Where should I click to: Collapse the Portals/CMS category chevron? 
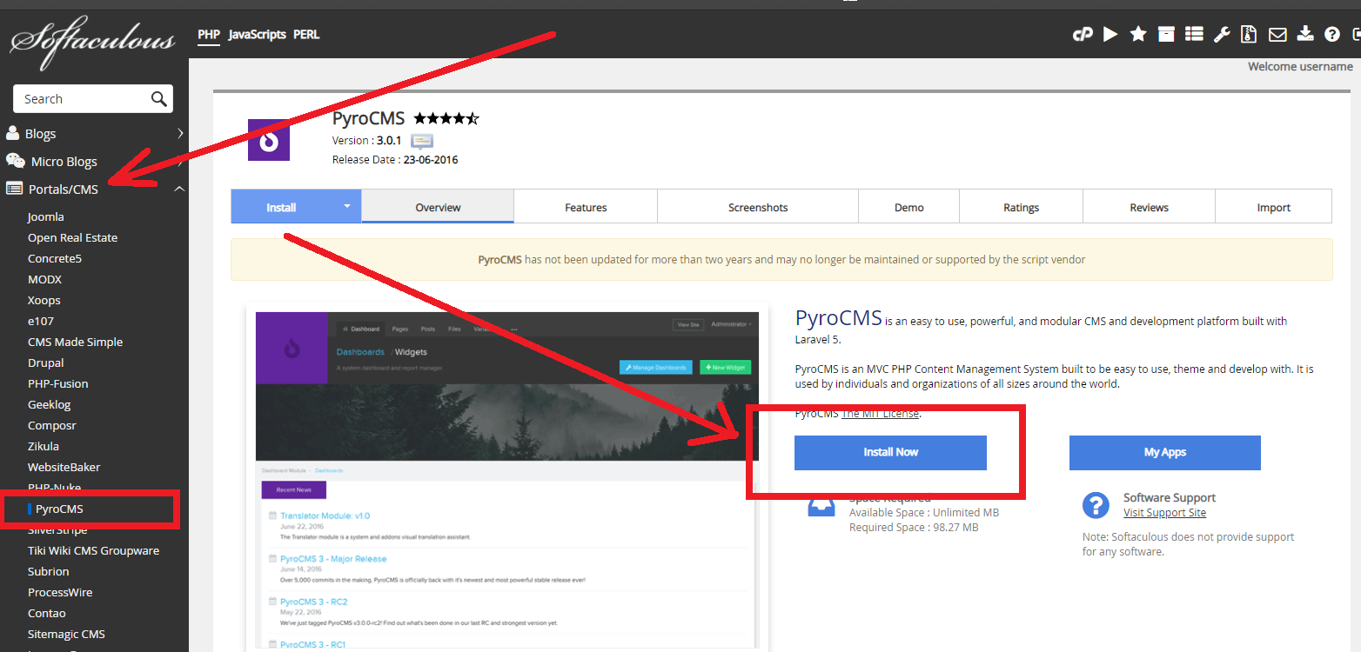[179, 189]
